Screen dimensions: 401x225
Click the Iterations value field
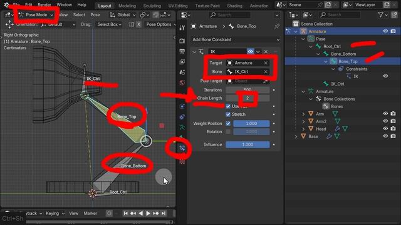click(247, 90)
